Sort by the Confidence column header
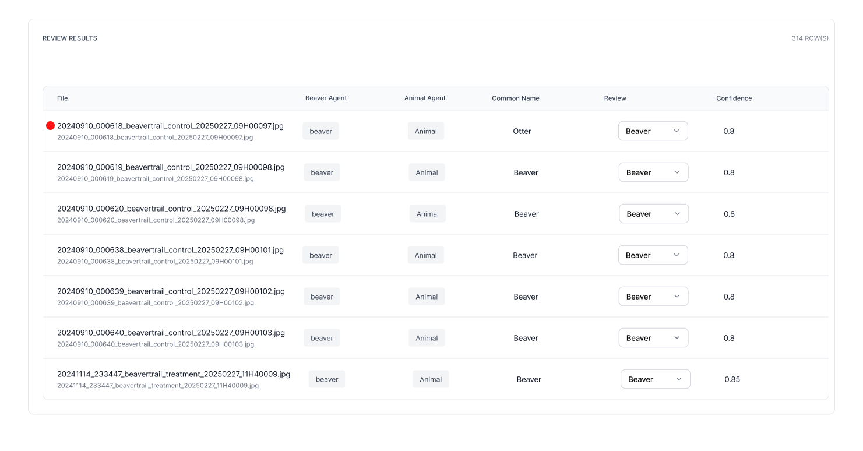 click(x=734, y=98)
